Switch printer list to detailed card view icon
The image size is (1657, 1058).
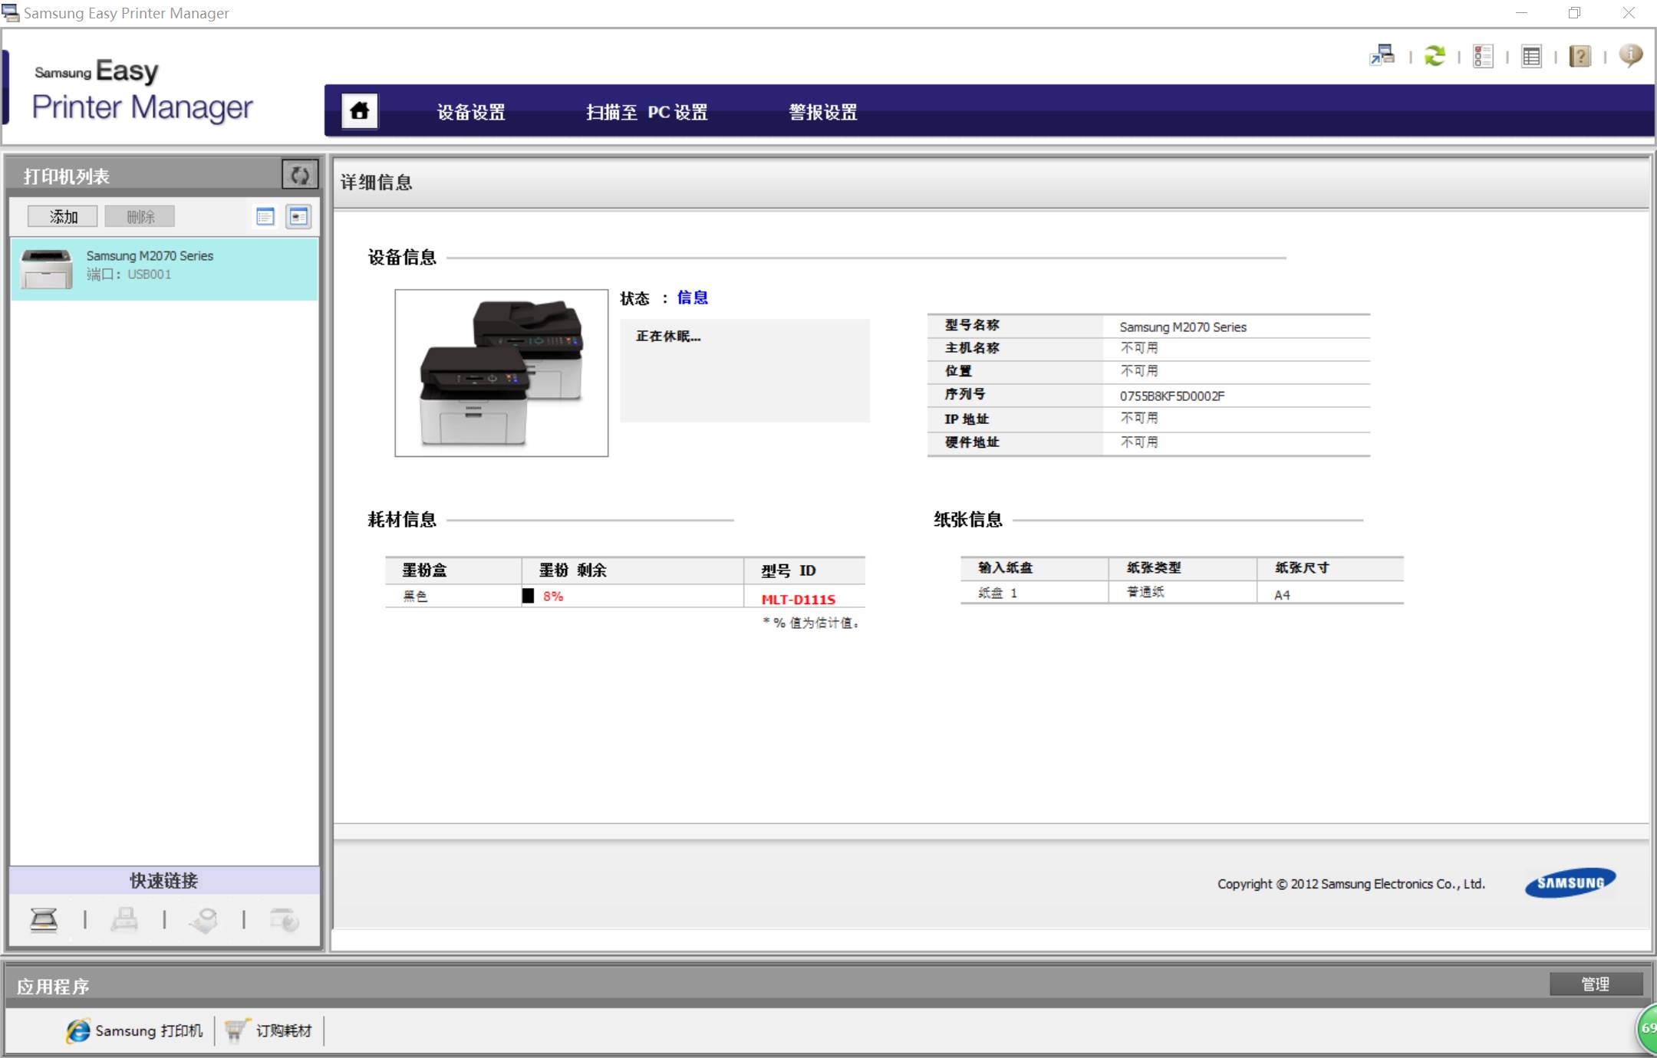pyautogui.click(x=298, y=217)
